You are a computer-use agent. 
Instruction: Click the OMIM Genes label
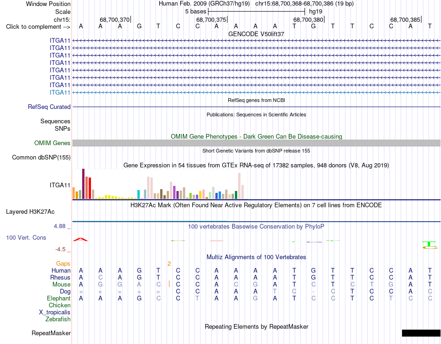(52, 143)
